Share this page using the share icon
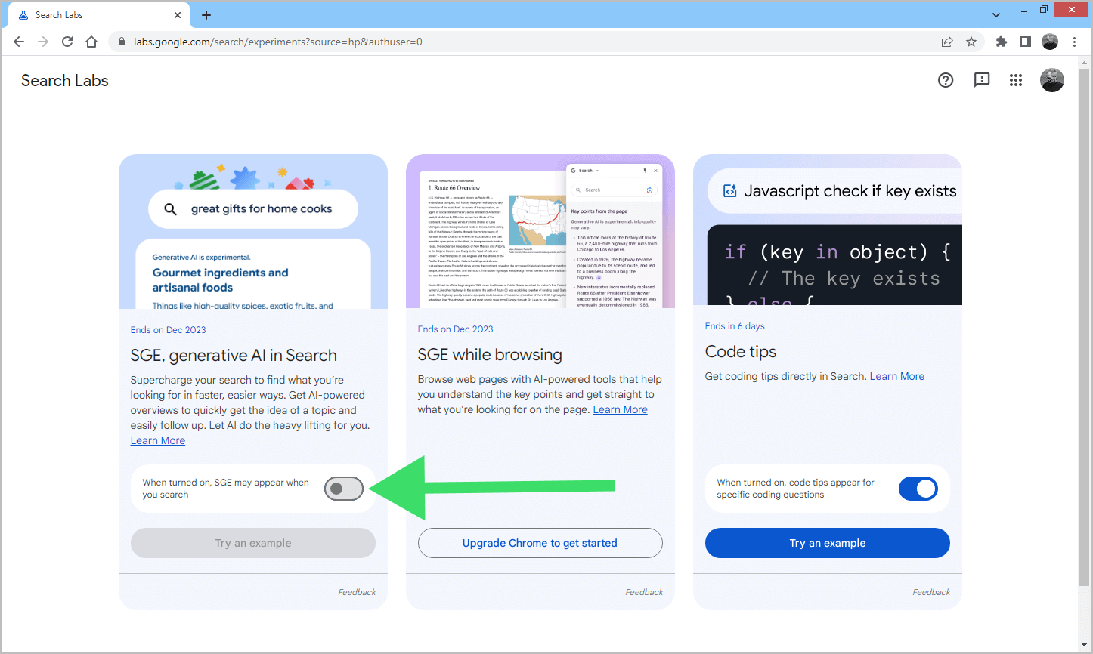This screenshot has width=1093, height=654. [x=947, y=42]
